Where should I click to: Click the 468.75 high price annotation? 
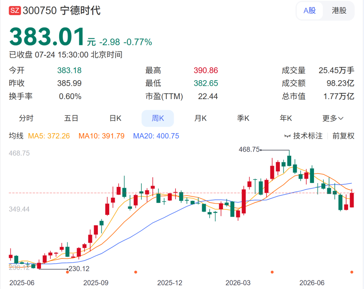249,149
